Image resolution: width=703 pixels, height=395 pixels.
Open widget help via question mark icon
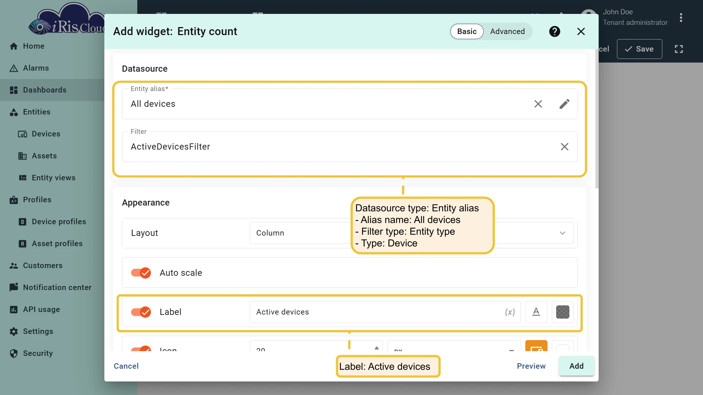click(555, 31)
